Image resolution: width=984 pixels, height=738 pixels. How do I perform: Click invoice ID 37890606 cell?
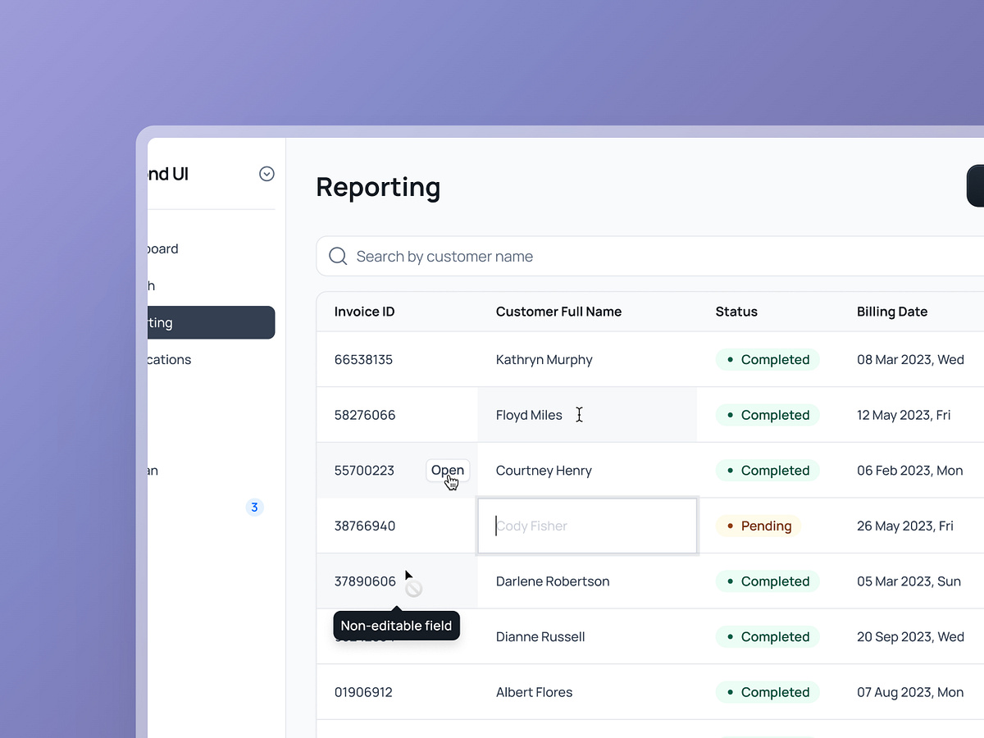click(365, 581)
